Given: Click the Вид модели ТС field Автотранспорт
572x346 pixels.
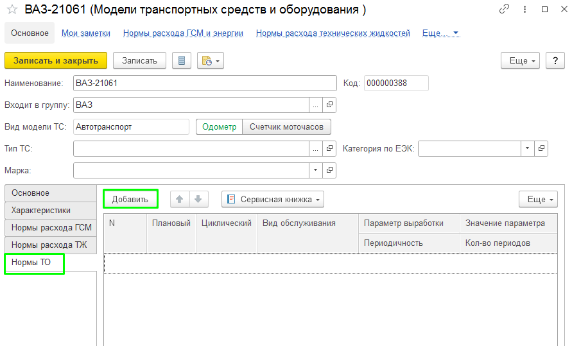Looking at the screenshot, I should 132,127.
